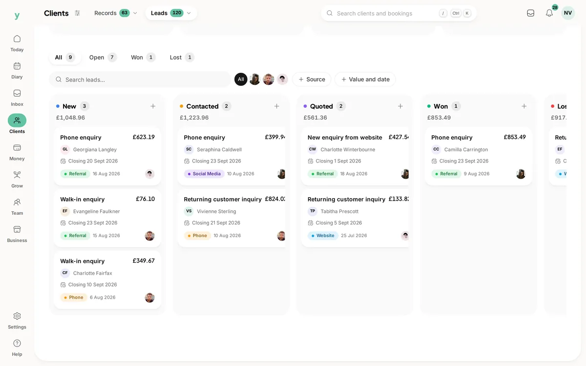
Task: Open the Help page
Action: tap(17, 348)
